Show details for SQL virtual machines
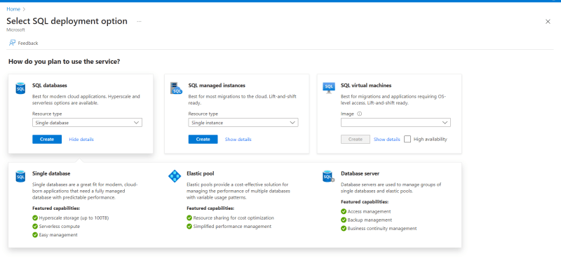Image resolution: width=561 pixels, height=261 pixels. click(387, 140)
